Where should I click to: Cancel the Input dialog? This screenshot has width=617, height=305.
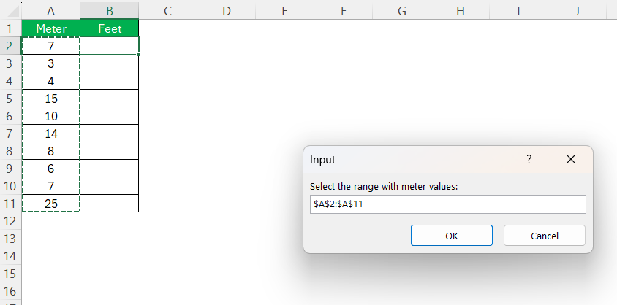click(544, 236)
